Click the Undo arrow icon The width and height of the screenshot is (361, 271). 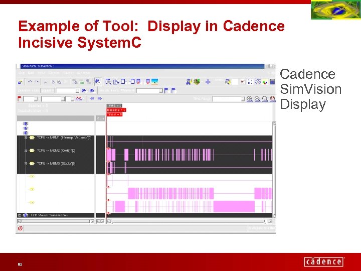30,82
